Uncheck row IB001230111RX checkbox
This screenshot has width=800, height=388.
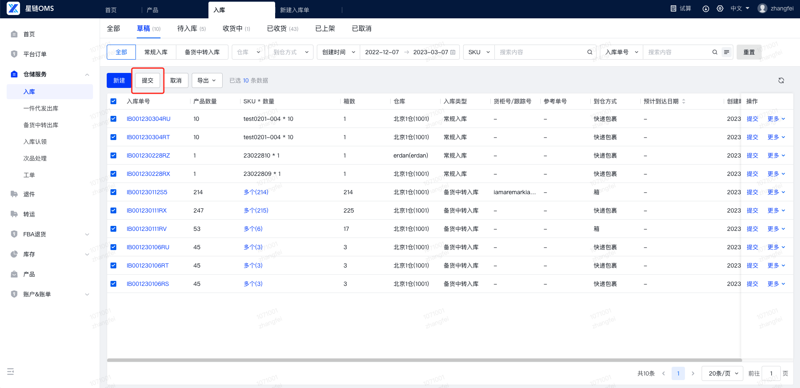(113, 210)
